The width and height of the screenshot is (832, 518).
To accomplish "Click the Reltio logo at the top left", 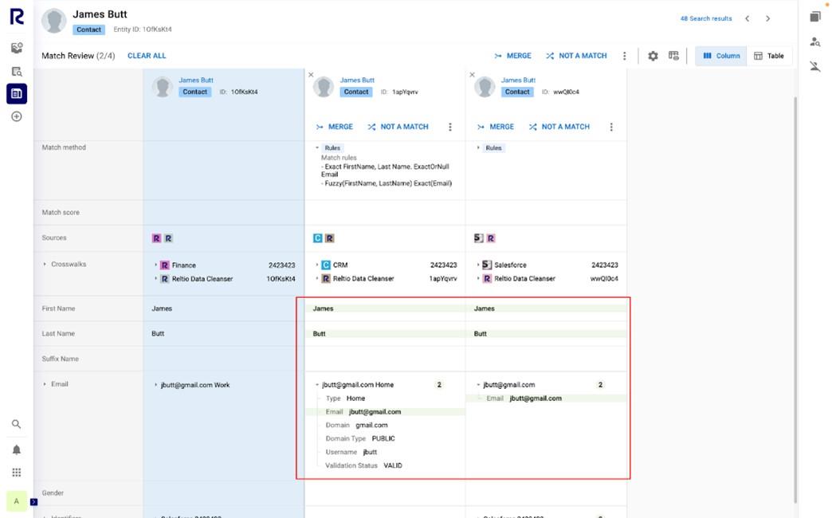I will pos(16,17).
